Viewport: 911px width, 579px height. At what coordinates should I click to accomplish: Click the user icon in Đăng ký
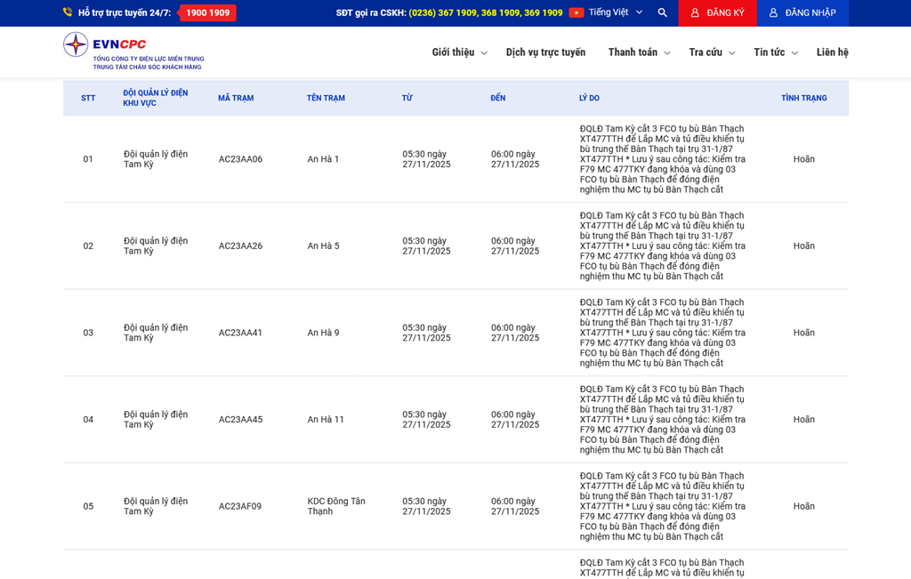click(695, 12)
